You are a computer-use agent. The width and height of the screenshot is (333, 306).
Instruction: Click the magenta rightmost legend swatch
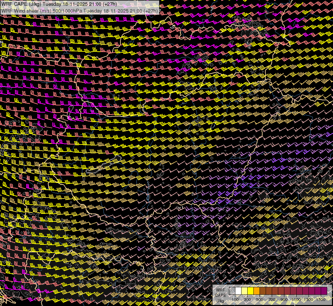click(x=324, y=291)
